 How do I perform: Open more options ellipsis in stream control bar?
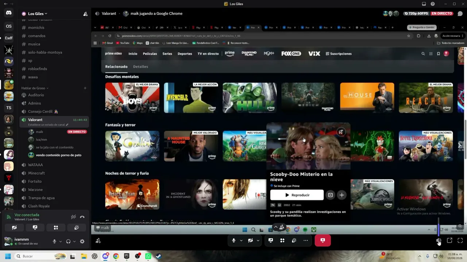pyautogui.click(x=306, y=240)
